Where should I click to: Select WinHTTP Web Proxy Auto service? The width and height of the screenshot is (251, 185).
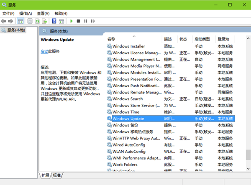tap(136, 138)
